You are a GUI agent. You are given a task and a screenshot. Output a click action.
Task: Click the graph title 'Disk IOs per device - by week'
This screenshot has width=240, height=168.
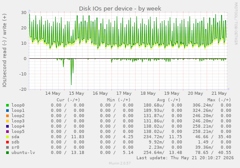[120, 9]
